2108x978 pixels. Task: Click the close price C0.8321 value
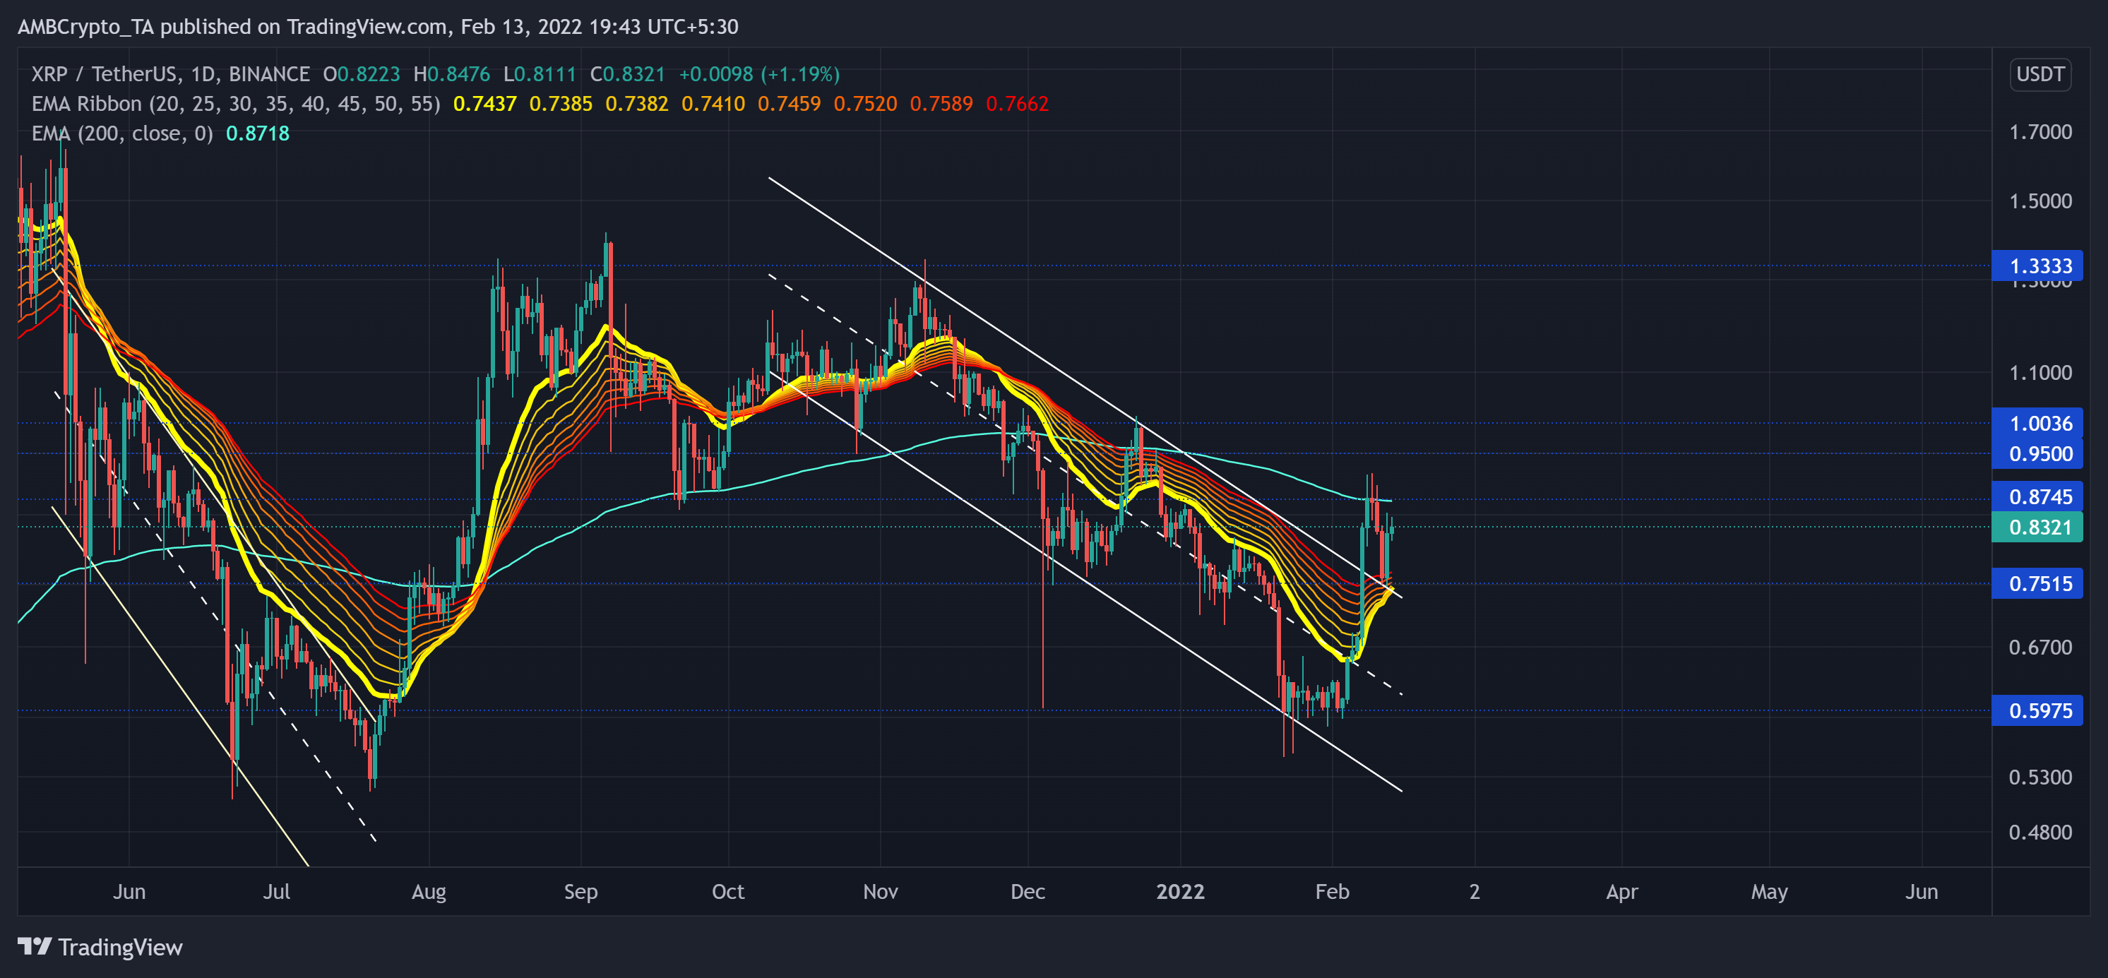[x=629, y=74]
